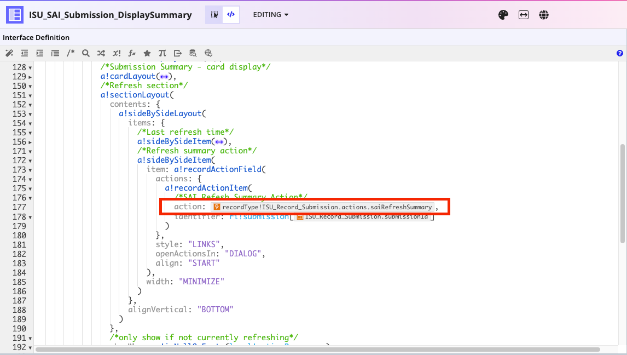Viewport: 627px width, 355px height.
Task: Collapse a!recordActionField fold at line 173
Action: pyautogui.click(x=30, y=170)
